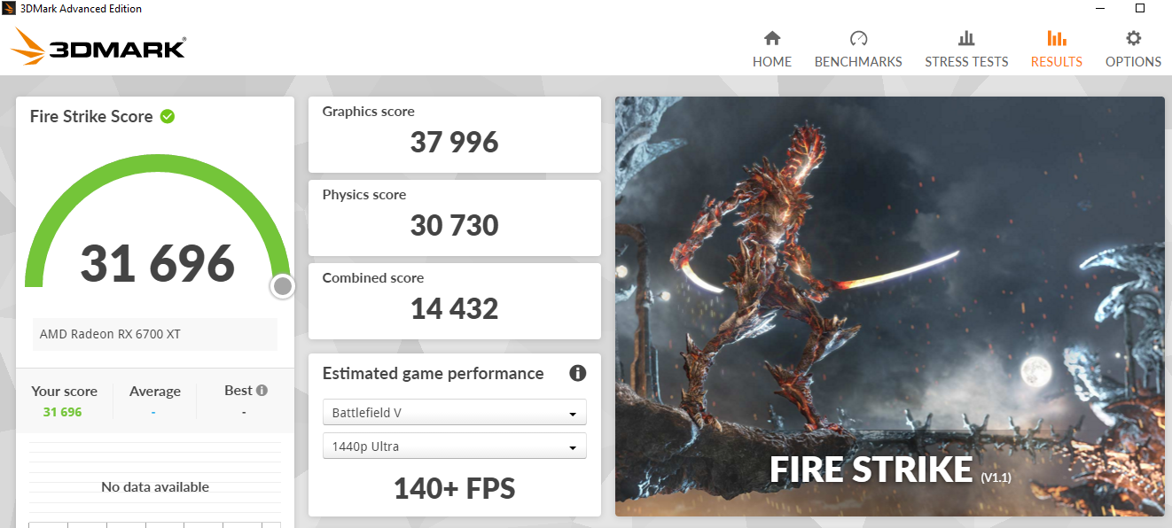Select the AMD Radeon RX 6700 XT field

155,335
